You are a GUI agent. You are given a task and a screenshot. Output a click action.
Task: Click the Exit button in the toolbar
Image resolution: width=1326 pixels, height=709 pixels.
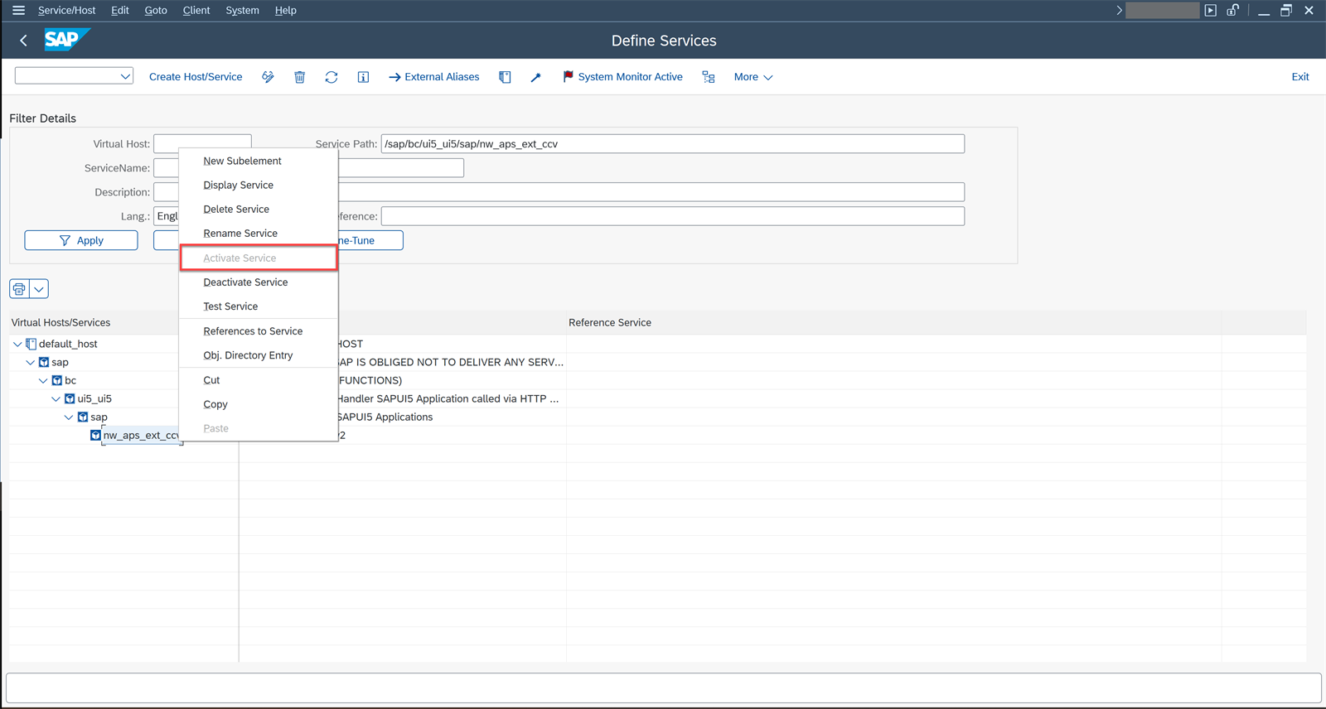(1300, 77)
